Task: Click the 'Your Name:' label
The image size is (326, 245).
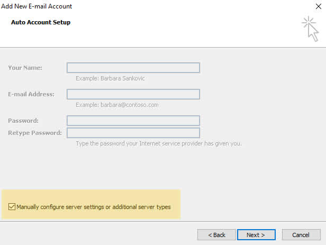Action: [25, 68]
